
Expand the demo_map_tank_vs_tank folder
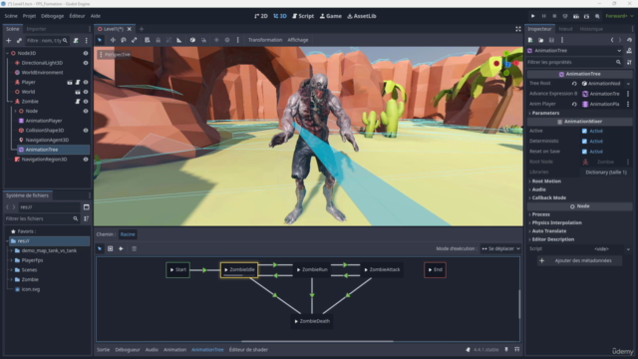click(x=11, y=250)
